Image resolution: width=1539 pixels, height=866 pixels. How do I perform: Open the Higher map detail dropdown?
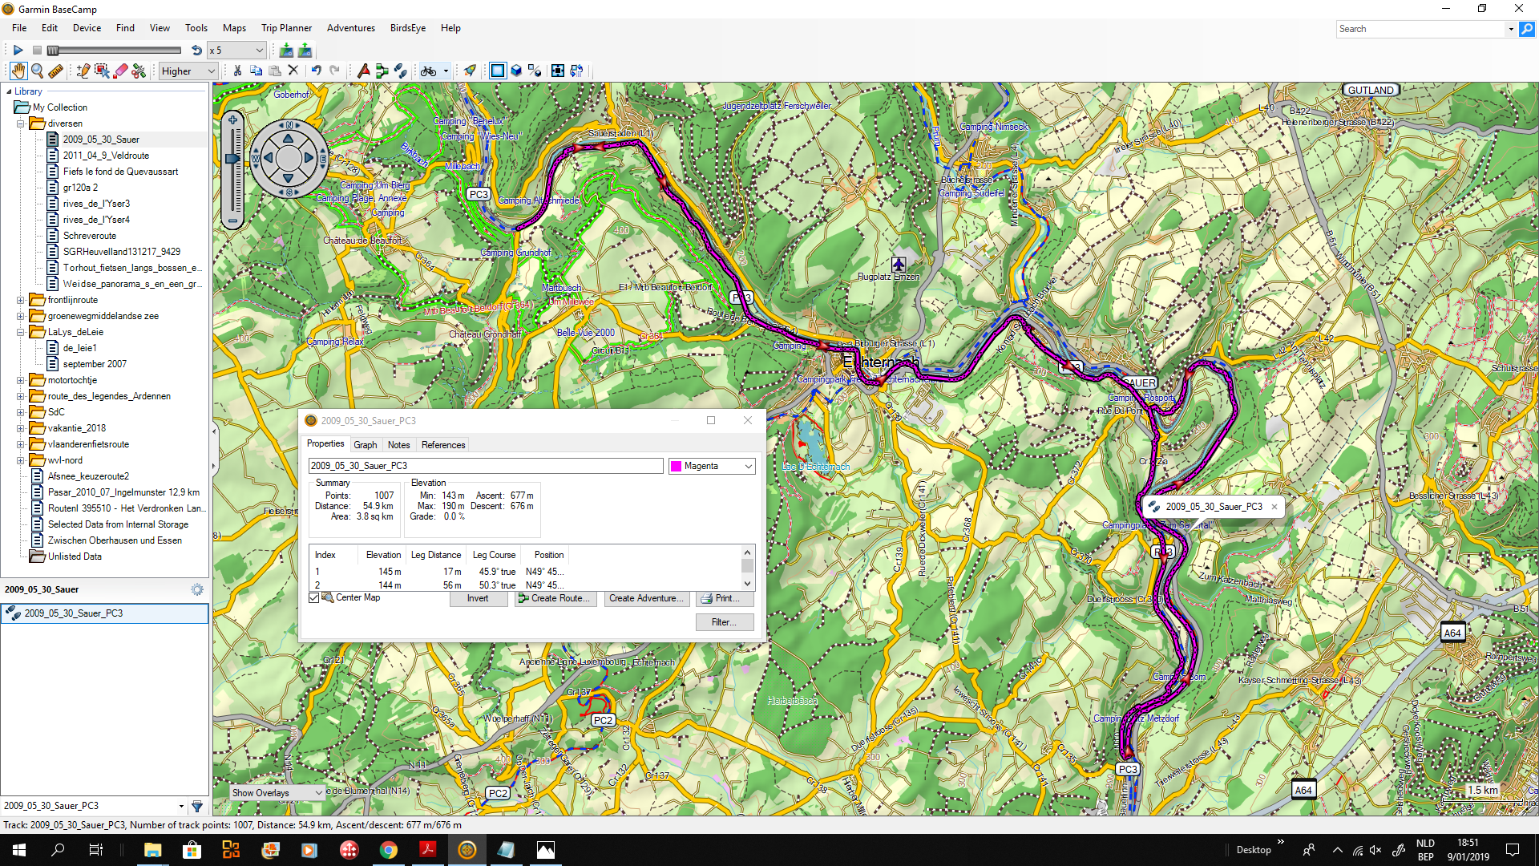coord(188,71)
